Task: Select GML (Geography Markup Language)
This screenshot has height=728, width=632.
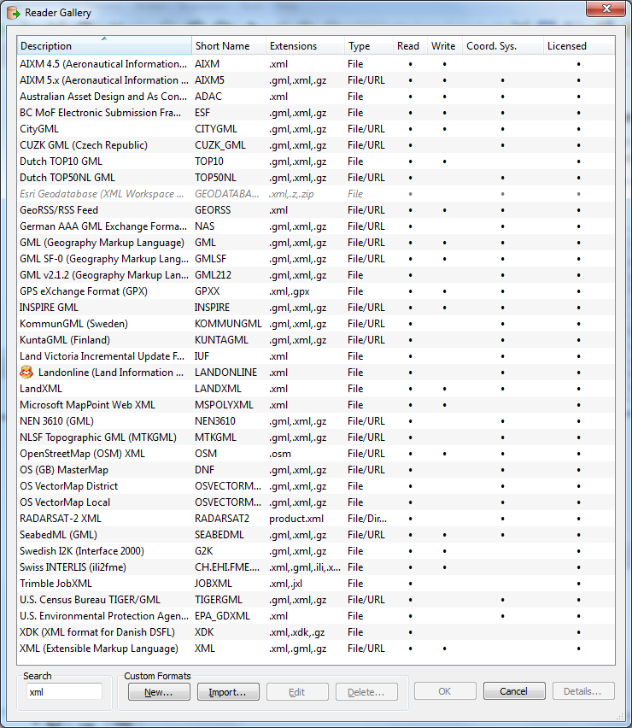Action: [315, 243]
